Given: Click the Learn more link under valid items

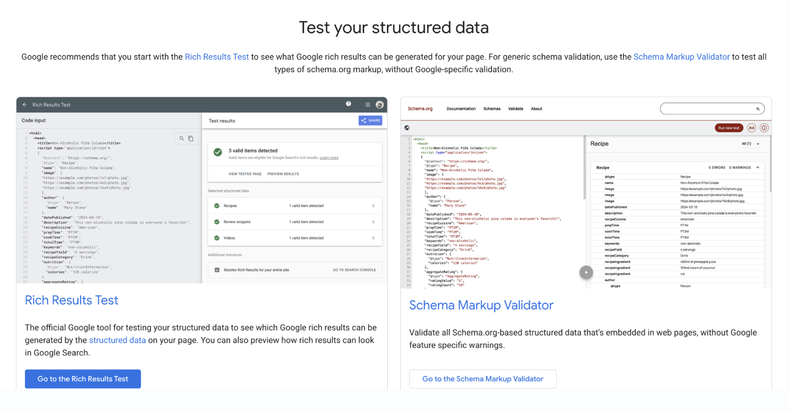Looking at the screenshot, I should coord(329,158).
